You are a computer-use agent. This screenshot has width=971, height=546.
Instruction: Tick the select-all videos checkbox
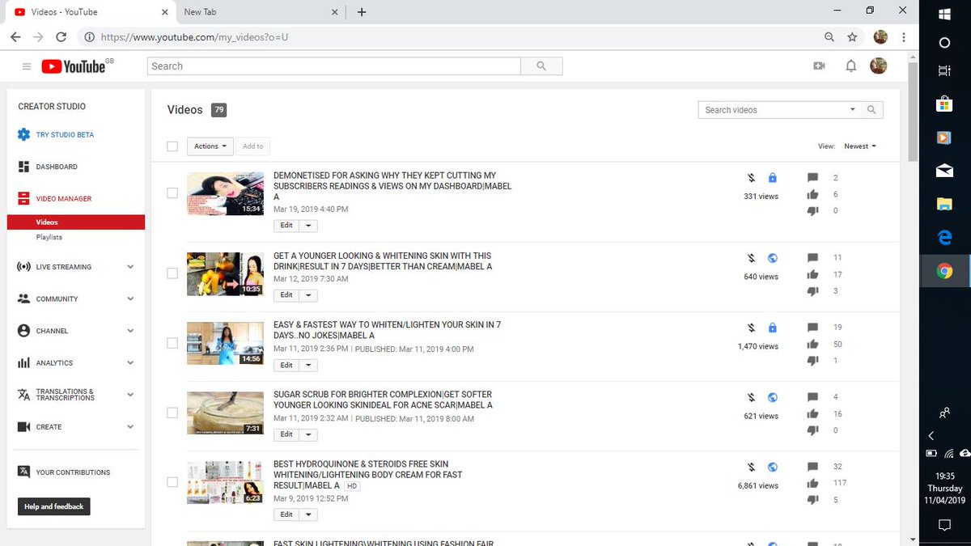coord(172,146)
